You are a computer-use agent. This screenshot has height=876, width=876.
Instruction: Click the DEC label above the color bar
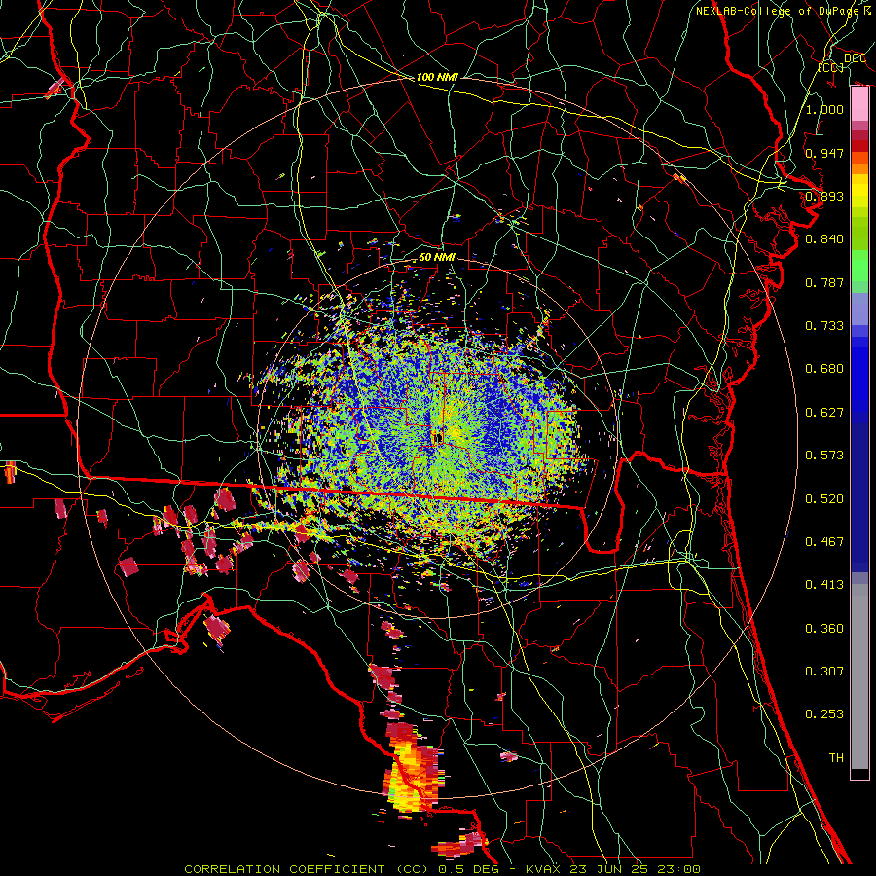(855, 58)
